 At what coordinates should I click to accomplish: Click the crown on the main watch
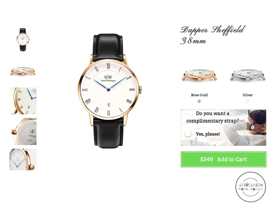140,89
